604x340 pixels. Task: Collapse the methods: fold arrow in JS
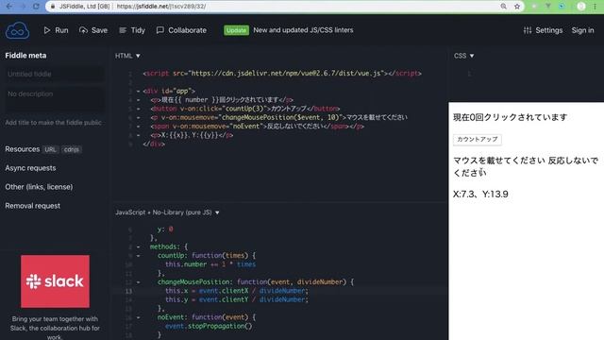[x=139, y=246]
